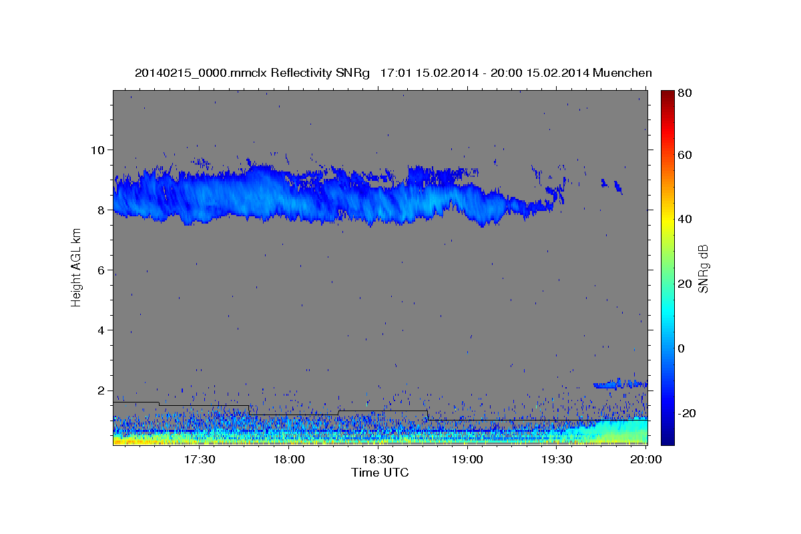Image resolution: width=801 pixels, height=534 pixels.
Task: Click the 19:30 time tick label
Action: (557, 459)
